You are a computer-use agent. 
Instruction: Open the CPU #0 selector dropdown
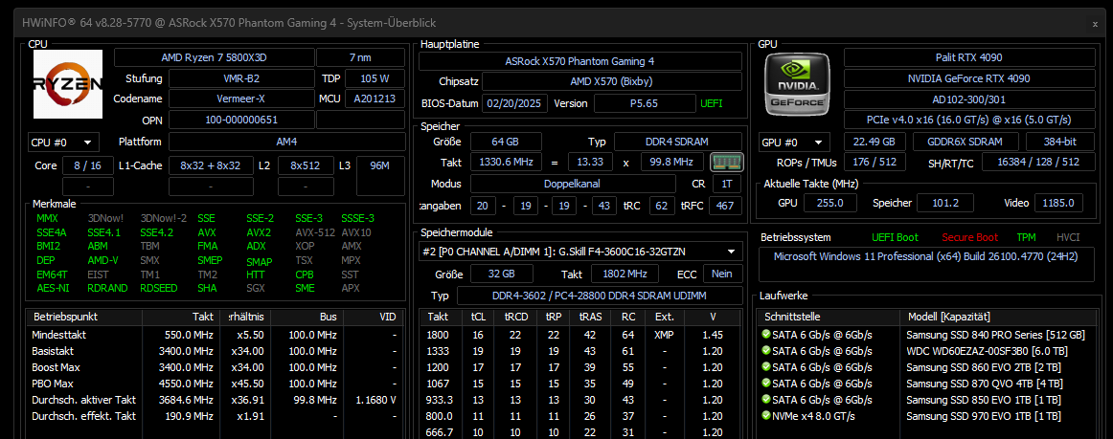(64, 142)
